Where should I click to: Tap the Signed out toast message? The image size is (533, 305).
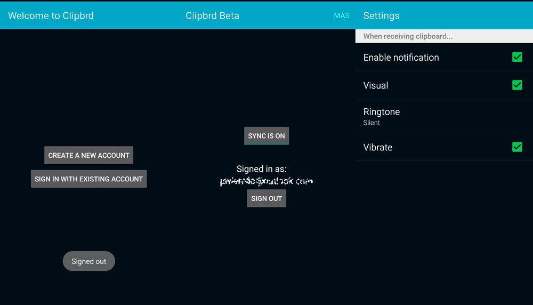89,261
